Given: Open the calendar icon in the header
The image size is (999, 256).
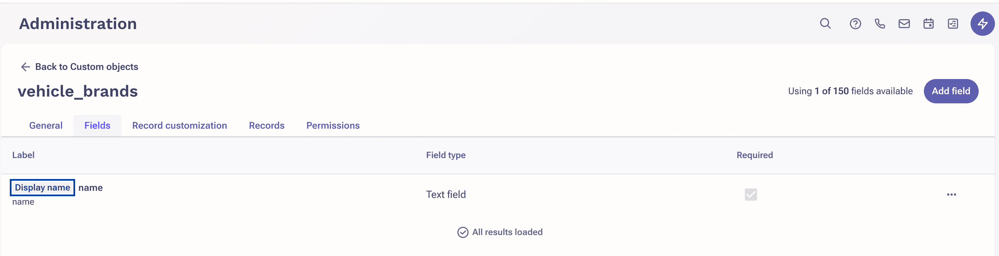Looking at the screenshot, I should click(928, 24).
